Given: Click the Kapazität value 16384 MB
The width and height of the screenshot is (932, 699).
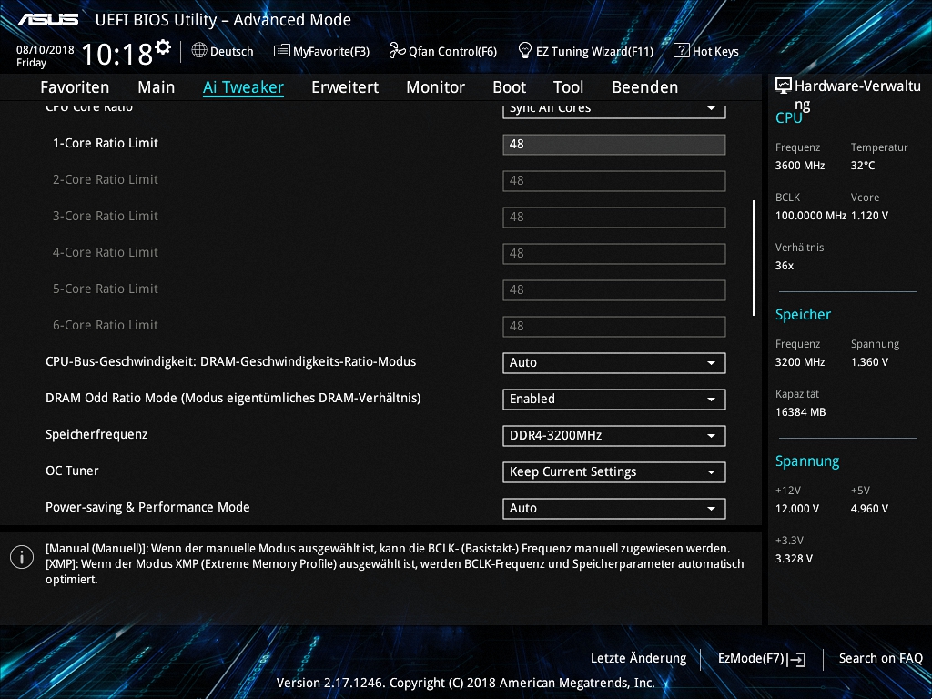Looking at the screenshot, I should pos(801,412).
